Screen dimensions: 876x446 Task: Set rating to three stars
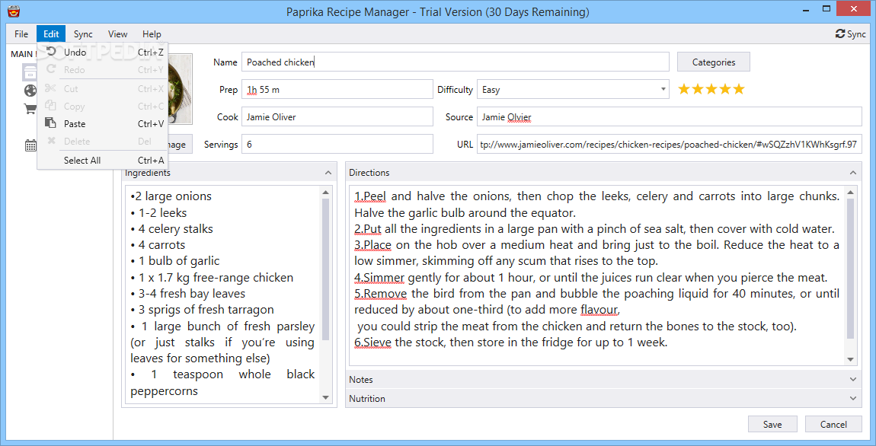pyautogui.click(x=711, y=89)
